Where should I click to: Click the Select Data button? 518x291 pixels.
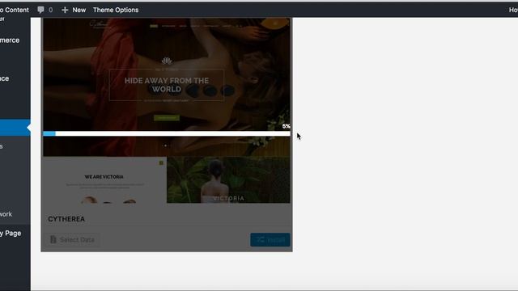72,240
